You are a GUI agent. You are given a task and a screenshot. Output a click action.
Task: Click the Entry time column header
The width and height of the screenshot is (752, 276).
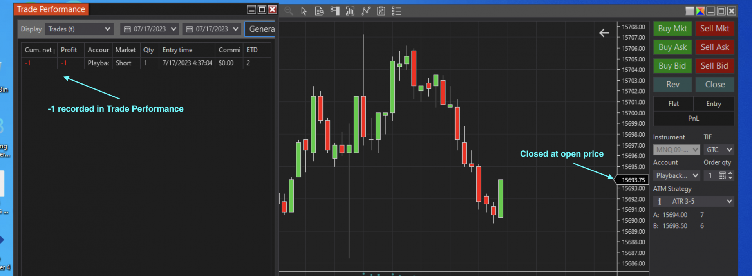coord(187,50)
